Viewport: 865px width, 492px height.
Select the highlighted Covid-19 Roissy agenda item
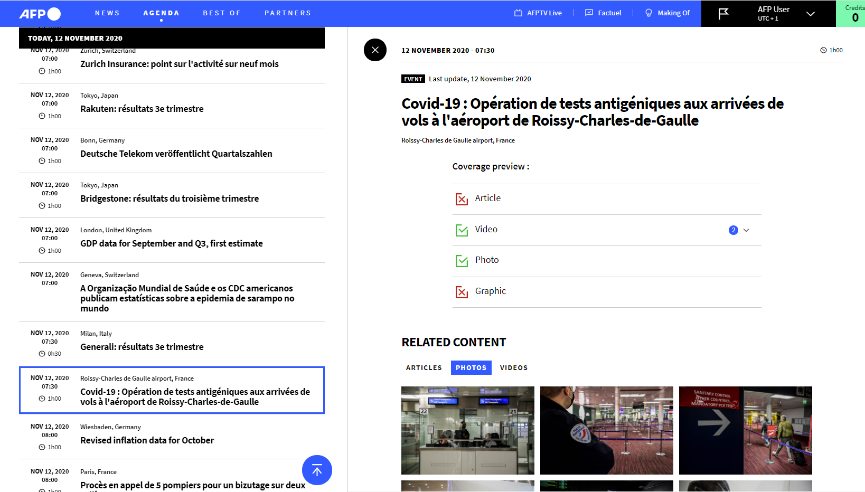click(x=172, y=390)
